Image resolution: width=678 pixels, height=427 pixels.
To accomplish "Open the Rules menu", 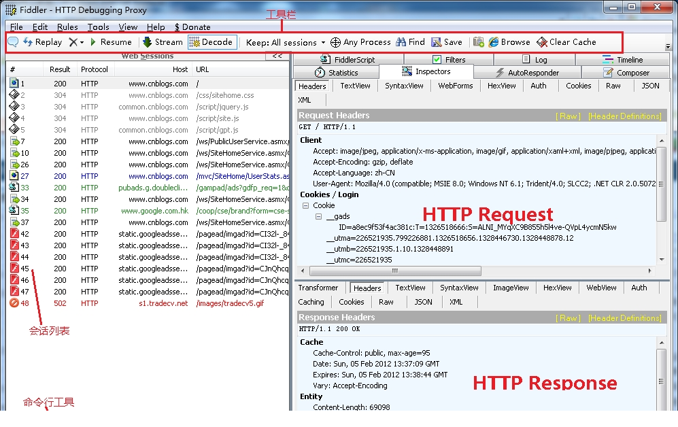I will (67, 27).
